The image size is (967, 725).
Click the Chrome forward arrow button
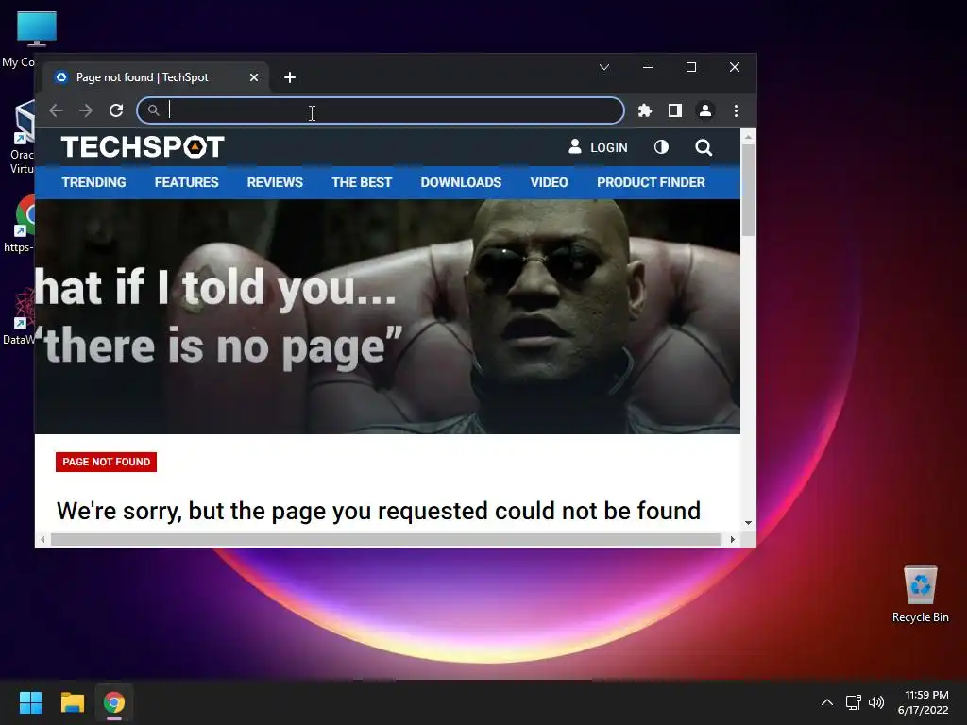point(86,110)
